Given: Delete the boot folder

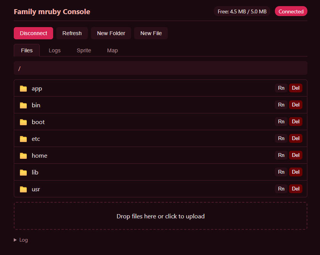Looking at the screenshot, I should pos(296,122).
